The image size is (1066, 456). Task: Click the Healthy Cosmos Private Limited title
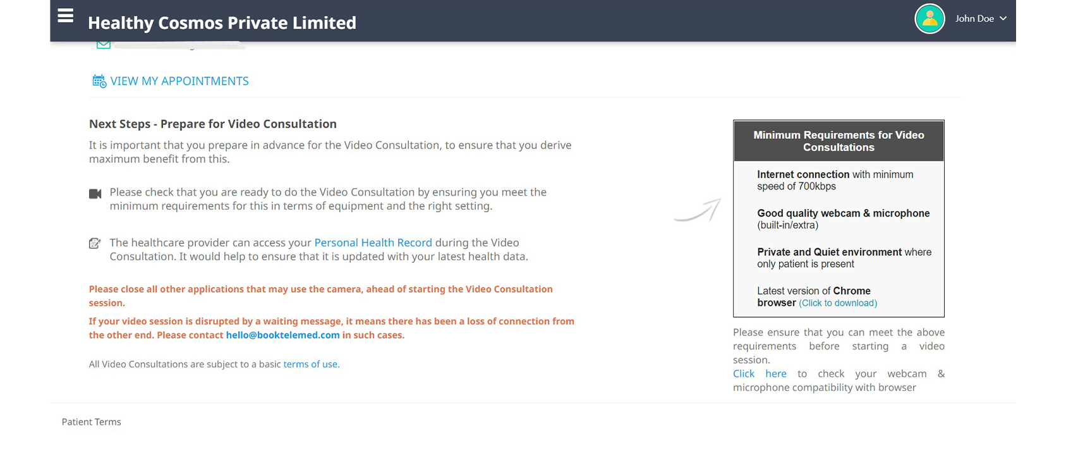click(x=222, y=23)
